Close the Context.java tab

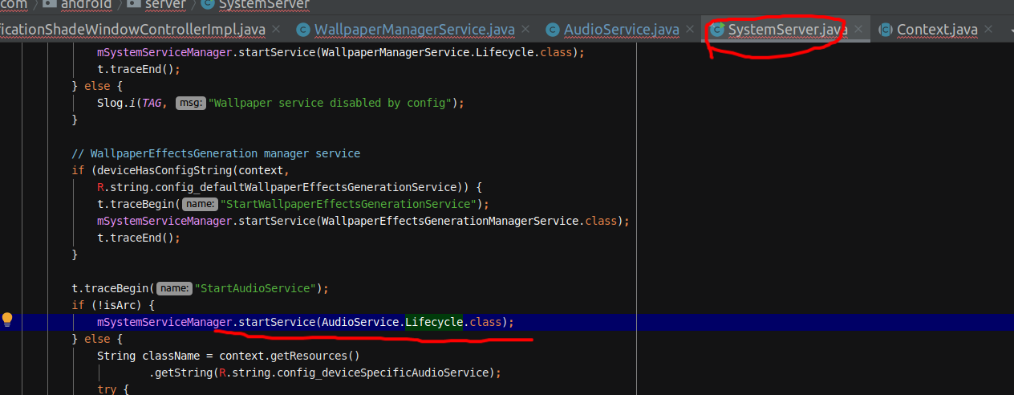pos(988,30)
